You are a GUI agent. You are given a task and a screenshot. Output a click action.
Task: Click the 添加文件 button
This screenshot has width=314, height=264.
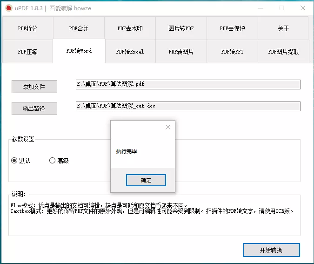[34, 87]
